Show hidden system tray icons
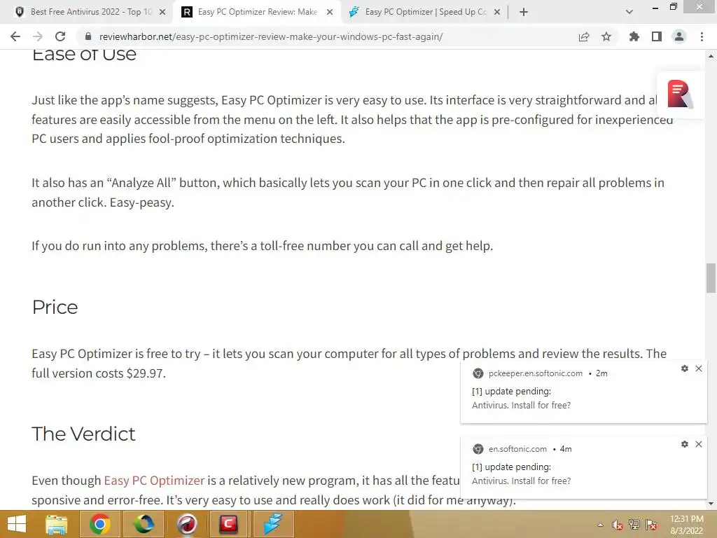The height and width of the screenshot is (538, 717). 600,525
